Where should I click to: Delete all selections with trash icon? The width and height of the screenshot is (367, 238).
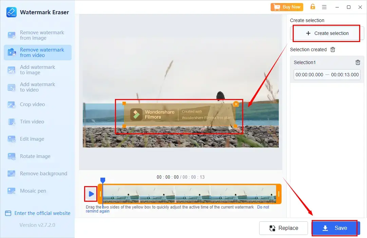click(x=333, y=49)
